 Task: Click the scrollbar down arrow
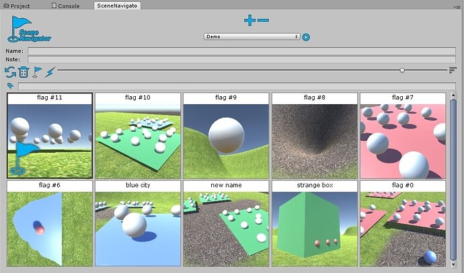(x=453, y=264)
